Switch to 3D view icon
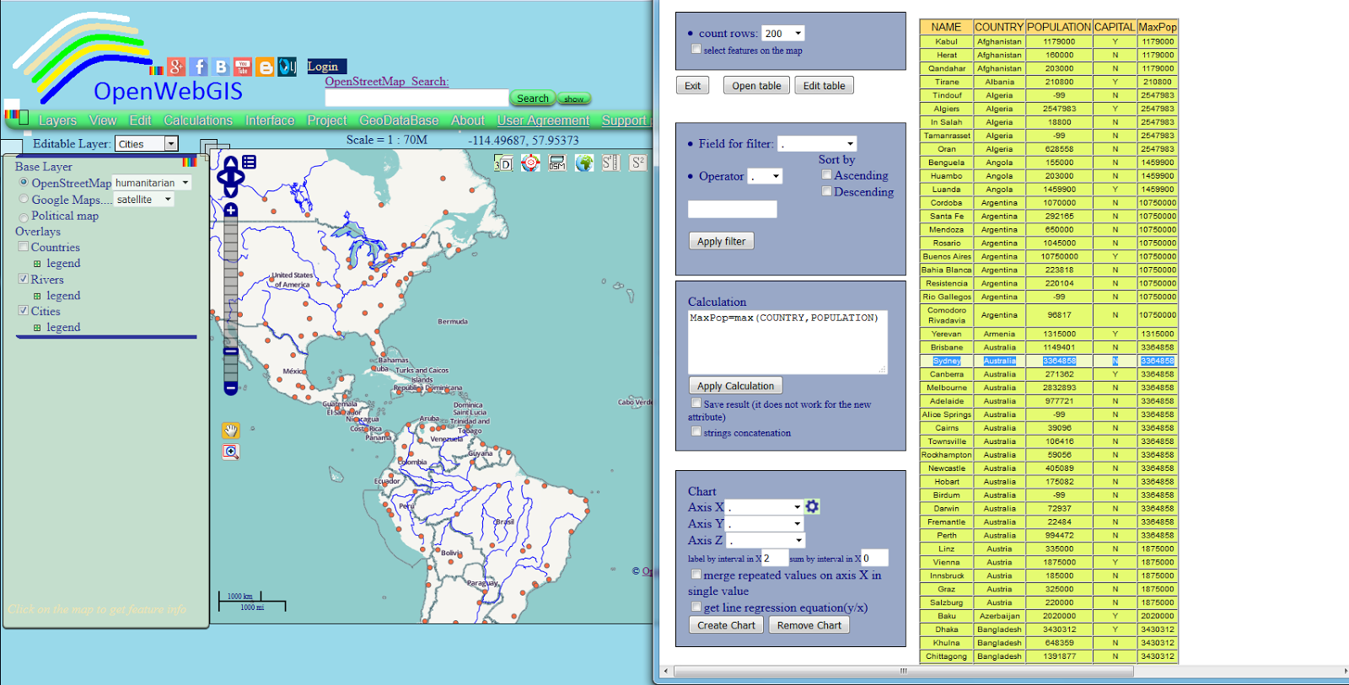The height and width of the screenshot is (685, 1349). point(503,163)
